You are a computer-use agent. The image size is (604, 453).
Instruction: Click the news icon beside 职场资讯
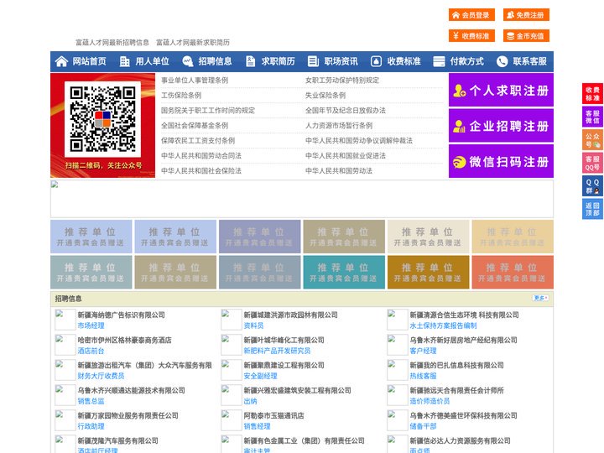(313, 61)
